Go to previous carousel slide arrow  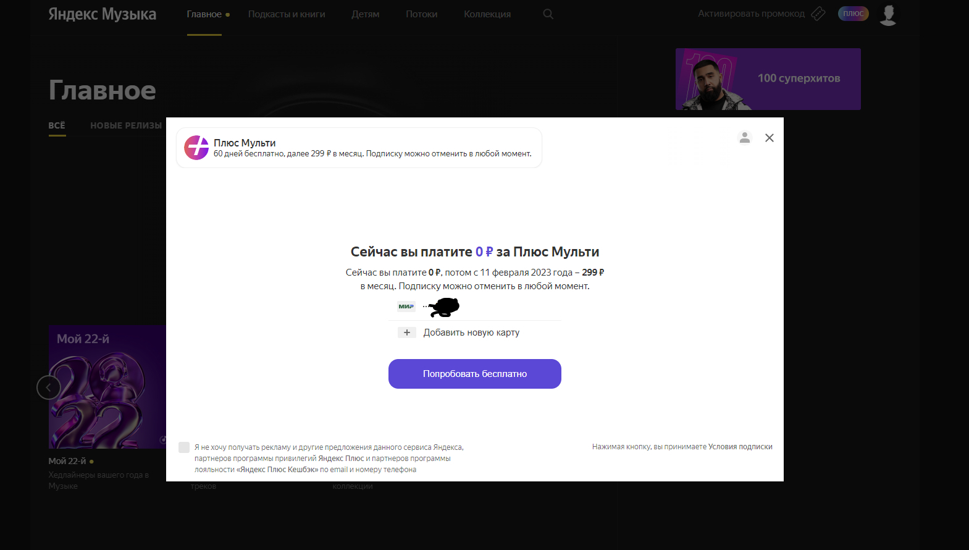(x=49, y=387)
